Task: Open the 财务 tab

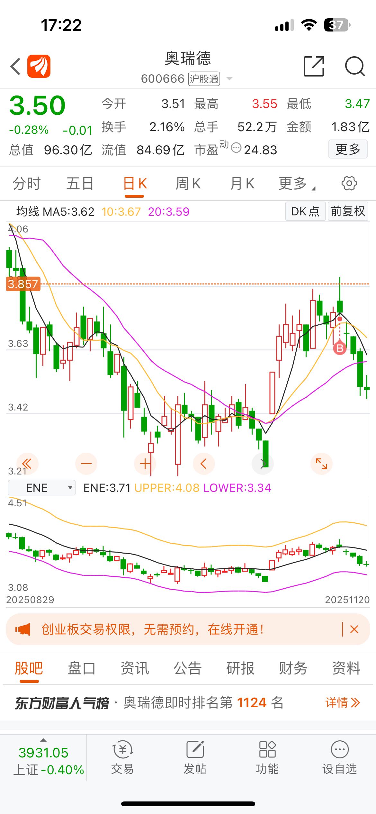Action: (x=293, y=668)
